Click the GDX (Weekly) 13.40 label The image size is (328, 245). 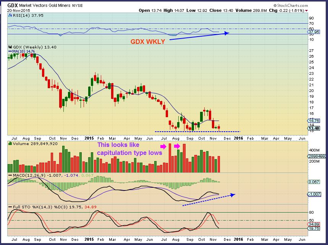tap(34, 47)
